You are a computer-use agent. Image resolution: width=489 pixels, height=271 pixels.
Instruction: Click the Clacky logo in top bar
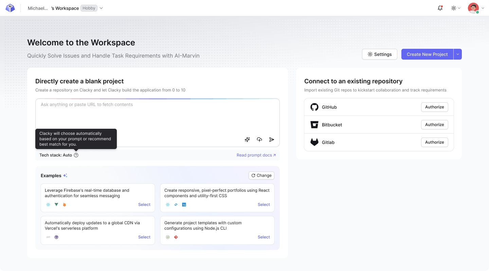[x=10, y=8]
